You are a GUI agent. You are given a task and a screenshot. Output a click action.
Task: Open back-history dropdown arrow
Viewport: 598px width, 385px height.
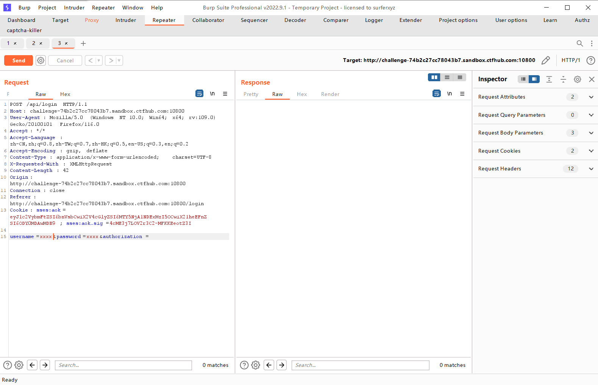98,60
